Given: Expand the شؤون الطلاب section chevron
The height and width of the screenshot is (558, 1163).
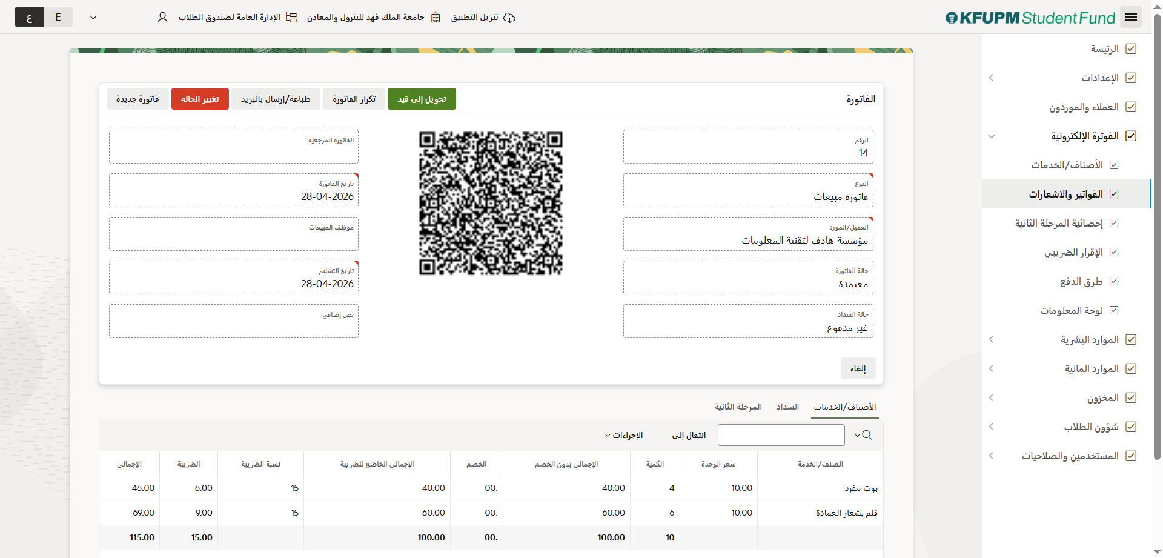Looking at the screenshot, I should coord(992,427).
